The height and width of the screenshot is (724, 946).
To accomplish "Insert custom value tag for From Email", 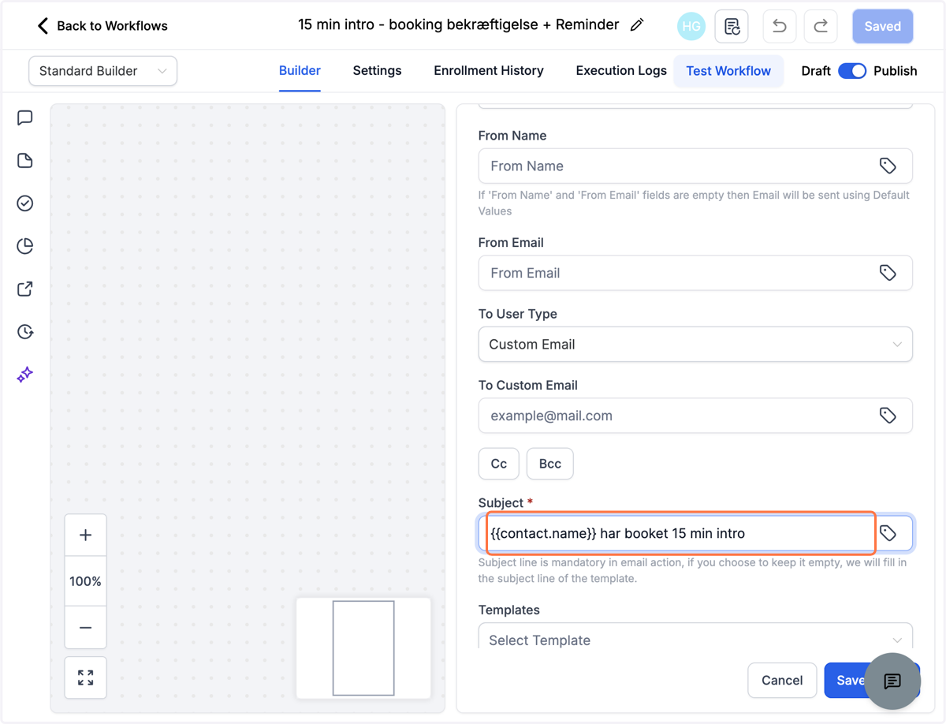I will tap(888, 273).
